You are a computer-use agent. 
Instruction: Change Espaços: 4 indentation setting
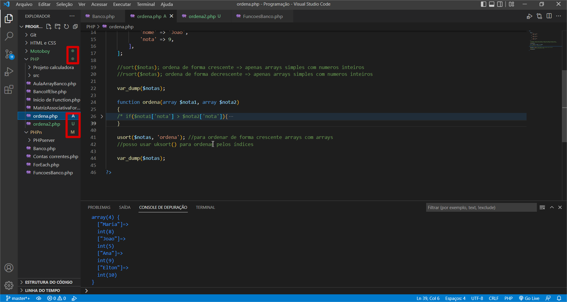tap(455, 298)
